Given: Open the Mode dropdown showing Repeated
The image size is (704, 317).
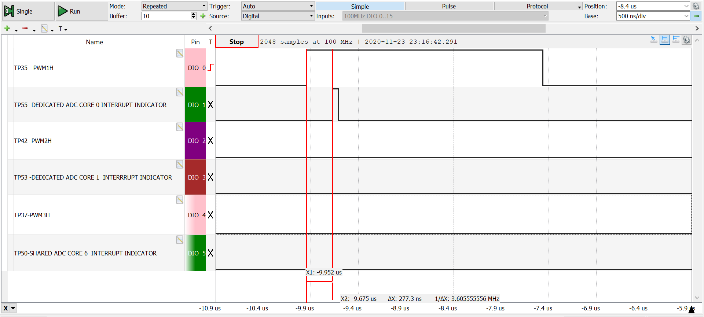Looking at the screenshot, I should click(174, 6).
